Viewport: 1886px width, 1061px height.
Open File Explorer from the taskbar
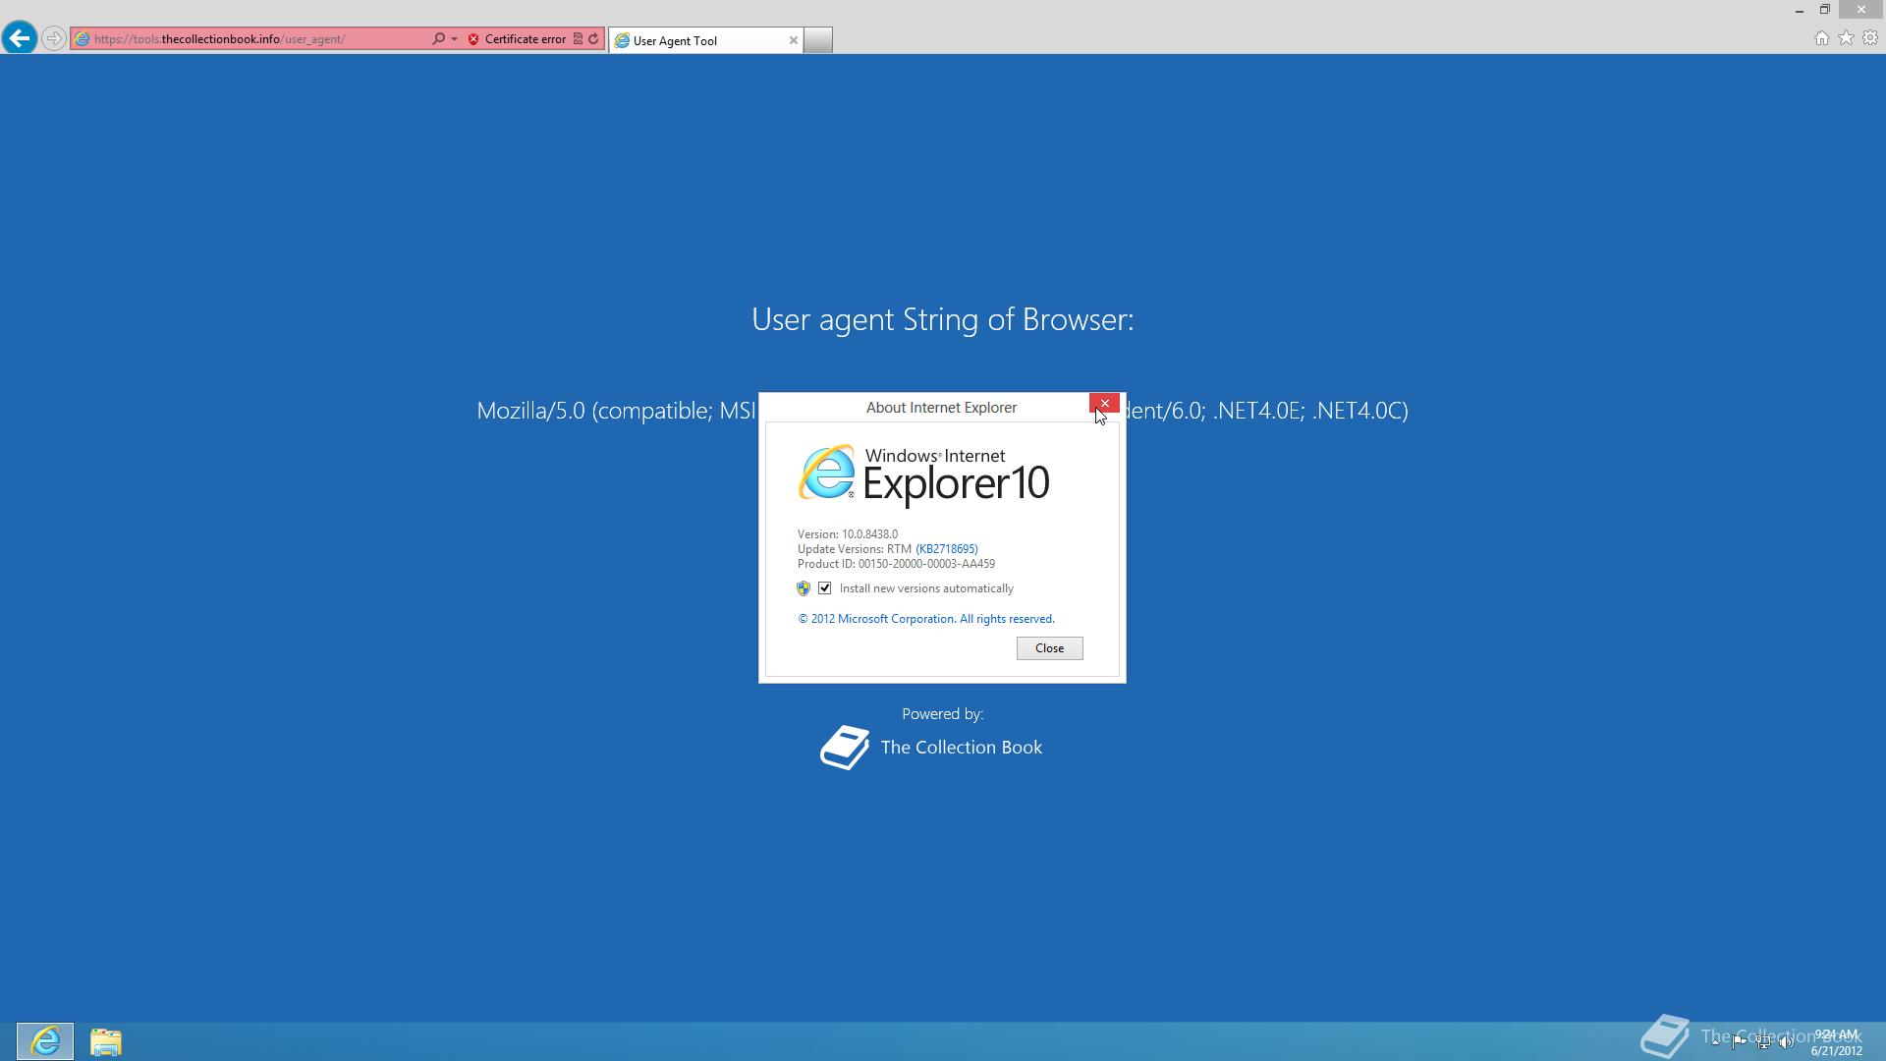point(105,1041)
